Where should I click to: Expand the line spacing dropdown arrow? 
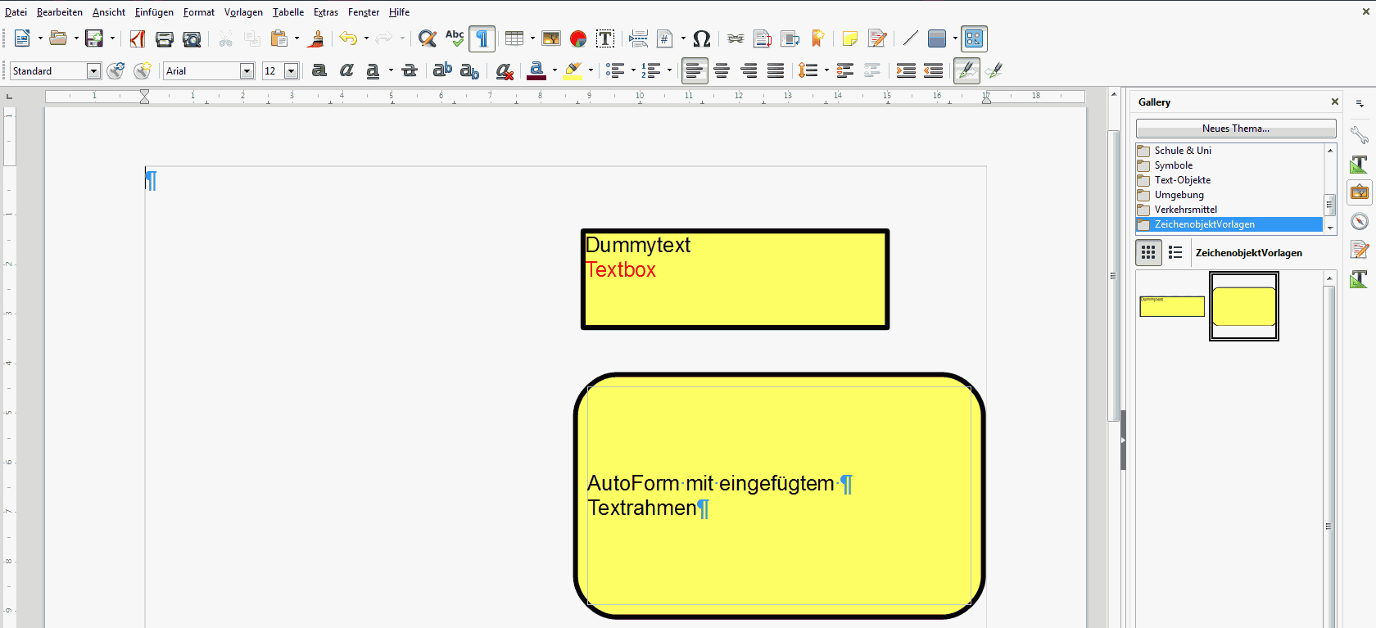(x=826, y=71)
